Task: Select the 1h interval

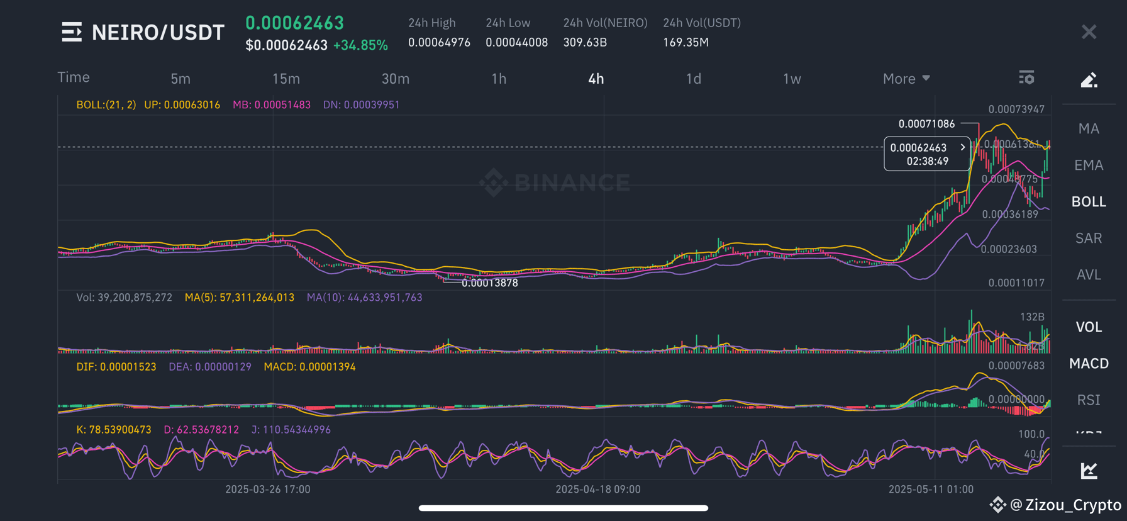Action: click(499, 79)
